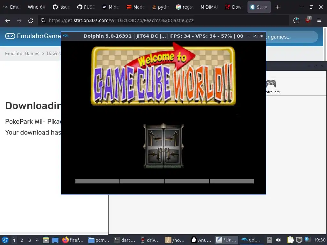The height and width of the screenshot is (245, 327).
Task: Click the metal arrow door in the game
Action: pos(163,146)
